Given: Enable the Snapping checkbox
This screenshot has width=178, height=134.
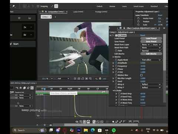Looking at the screenshot, I should (38, 6).
